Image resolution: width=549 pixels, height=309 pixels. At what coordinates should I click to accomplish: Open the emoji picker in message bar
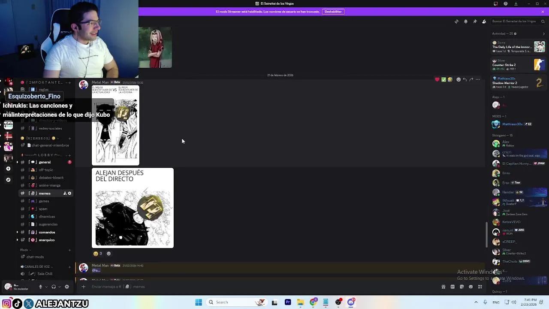(471, 287)
